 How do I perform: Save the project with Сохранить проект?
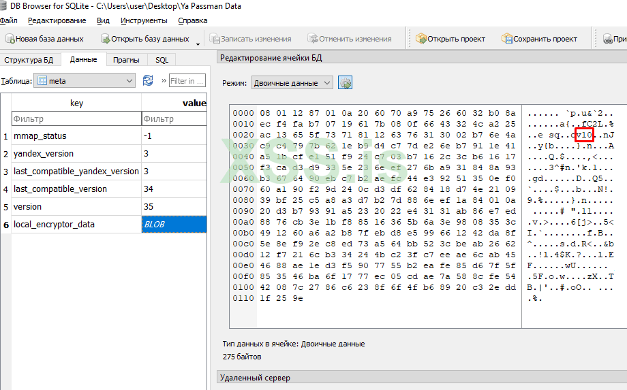(540, 39)
